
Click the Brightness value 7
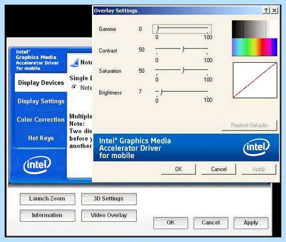[x=140, y=91]
